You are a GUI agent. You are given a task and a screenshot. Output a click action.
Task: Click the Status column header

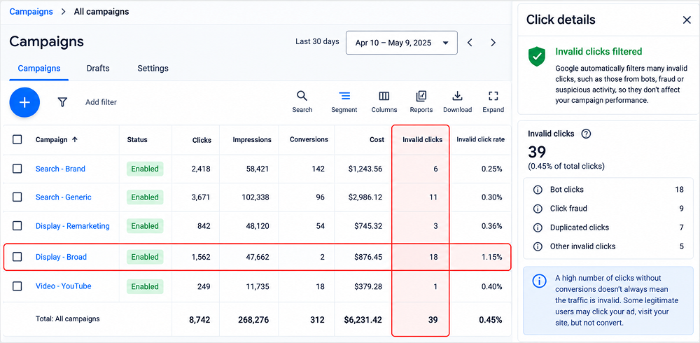click(137, 139)
